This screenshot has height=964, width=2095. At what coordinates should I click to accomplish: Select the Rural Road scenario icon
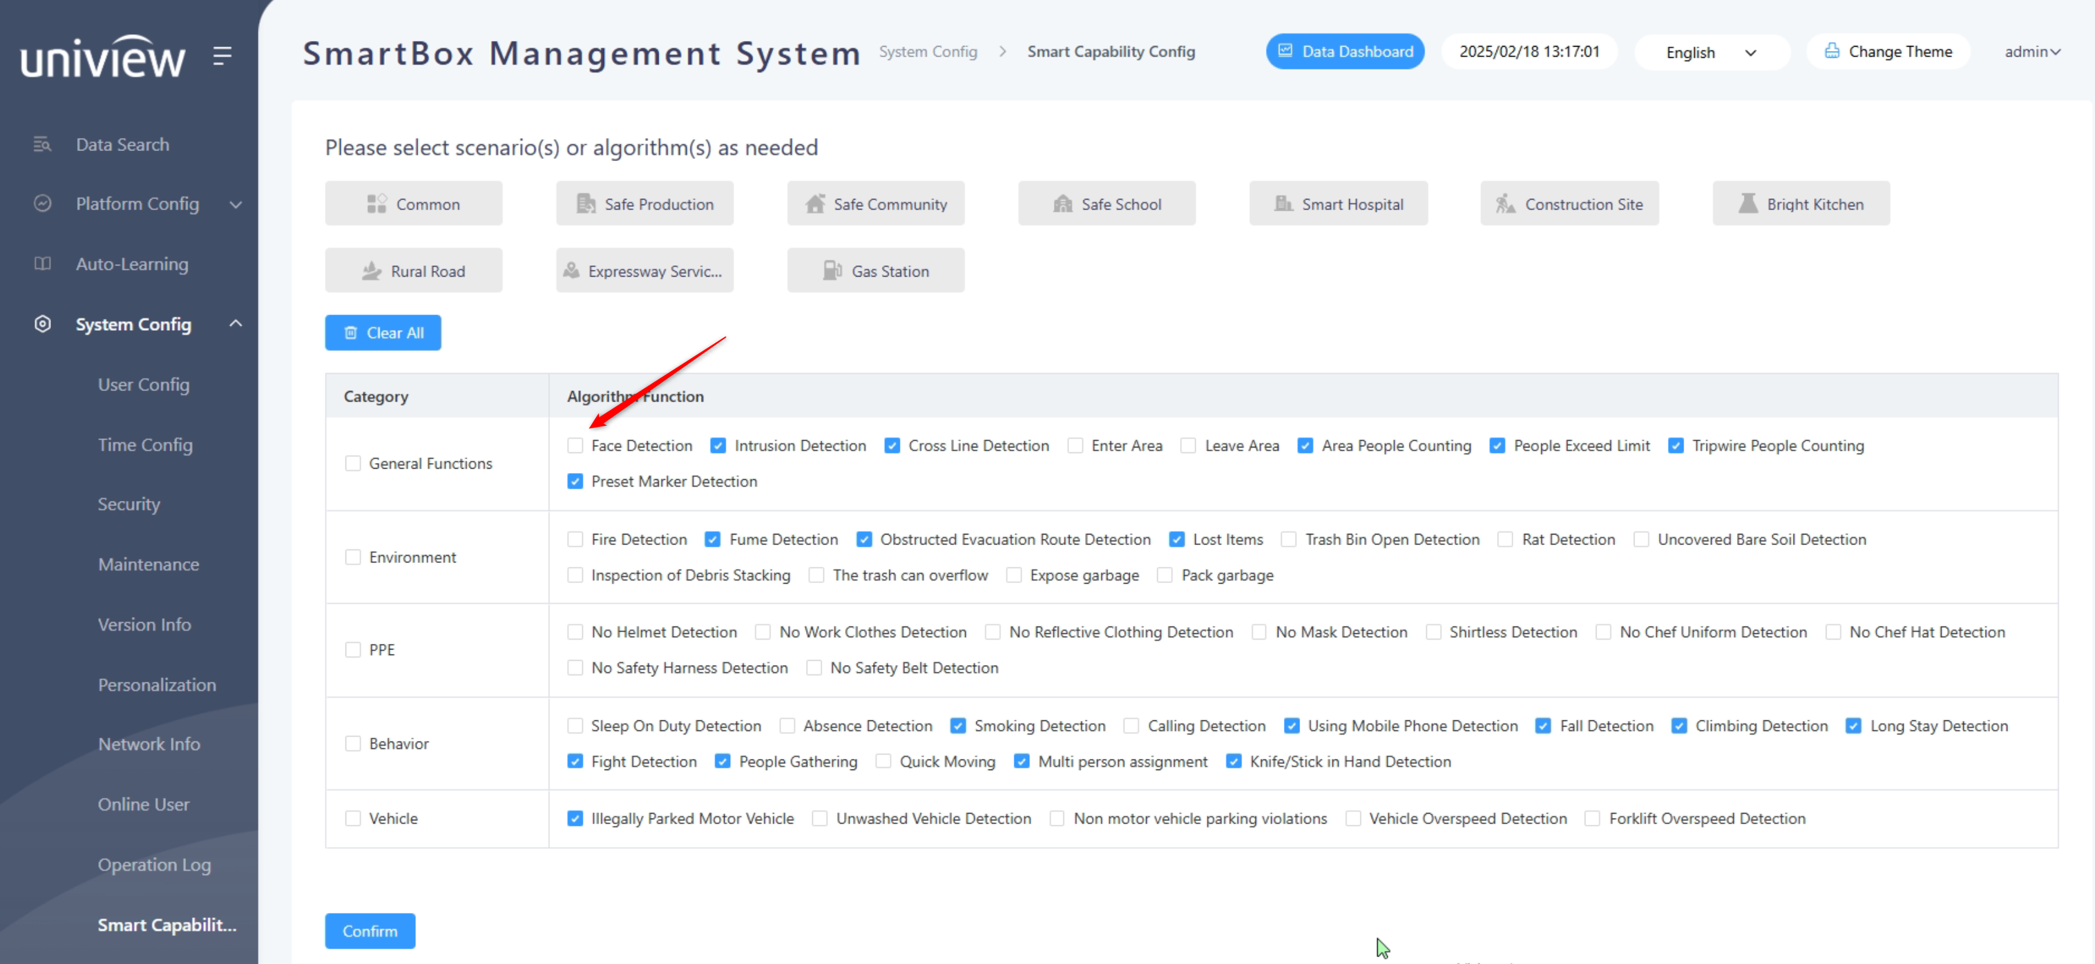click(372, 270)
